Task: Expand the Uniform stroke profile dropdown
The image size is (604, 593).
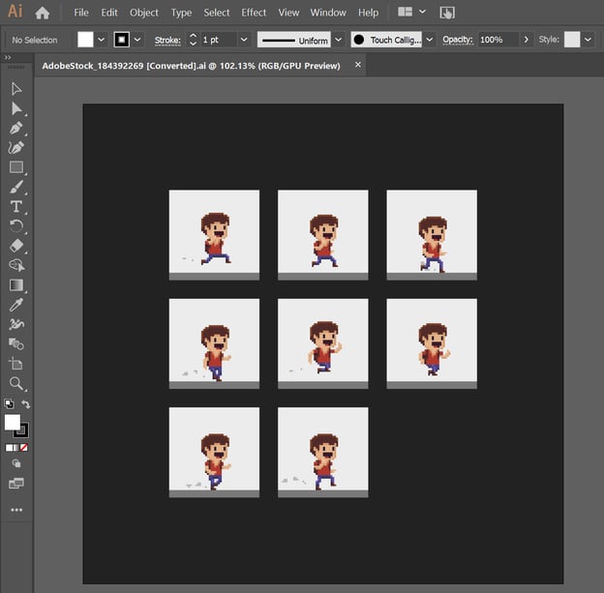Action: (338, 40)
